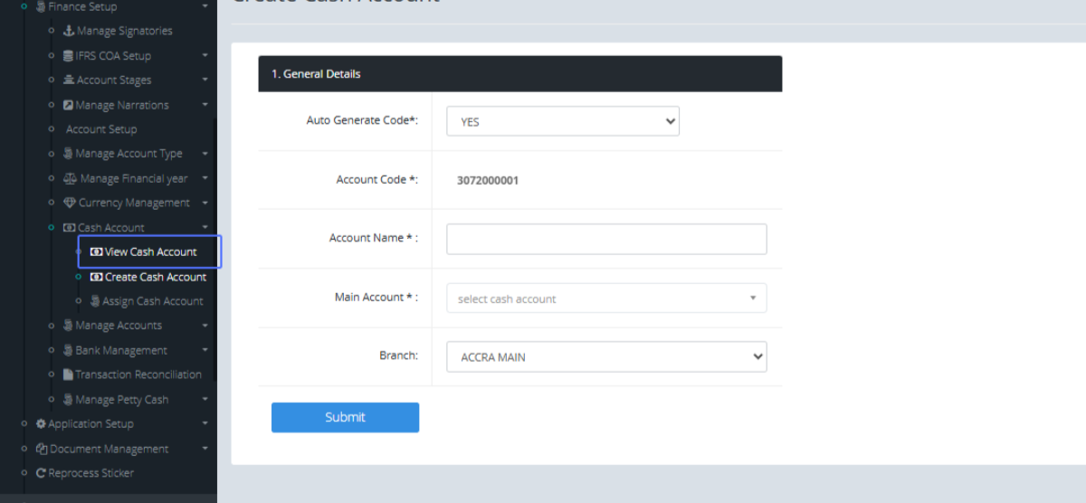This screenshot has width=1086, height=503.
Task: Click the database icon next to IFRS COA Setup
Action: tap(68, 56)
